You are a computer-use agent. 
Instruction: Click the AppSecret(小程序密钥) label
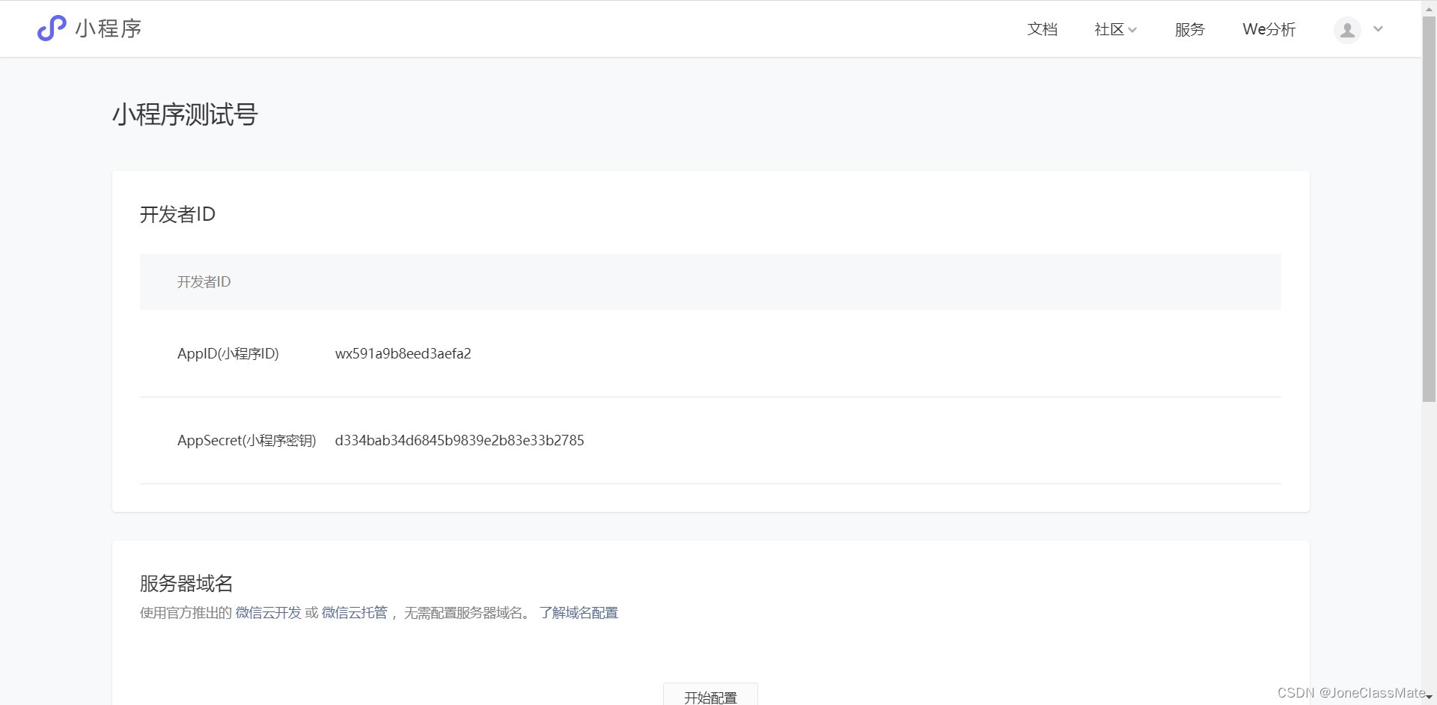247,441
